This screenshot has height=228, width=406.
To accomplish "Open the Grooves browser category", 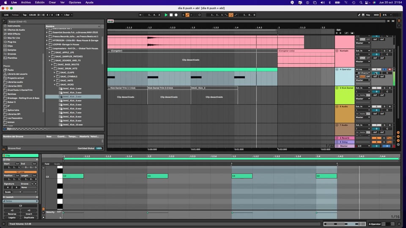I will click(12, 54).
